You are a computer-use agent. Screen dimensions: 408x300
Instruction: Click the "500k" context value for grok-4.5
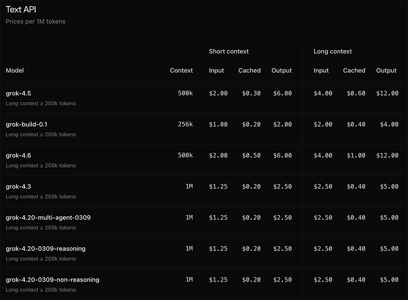pyautogui.click(x=185, y=93)
